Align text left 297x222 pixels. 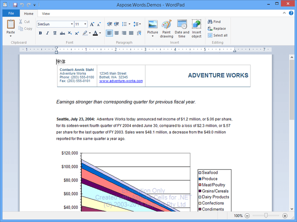tap(109, 33)
